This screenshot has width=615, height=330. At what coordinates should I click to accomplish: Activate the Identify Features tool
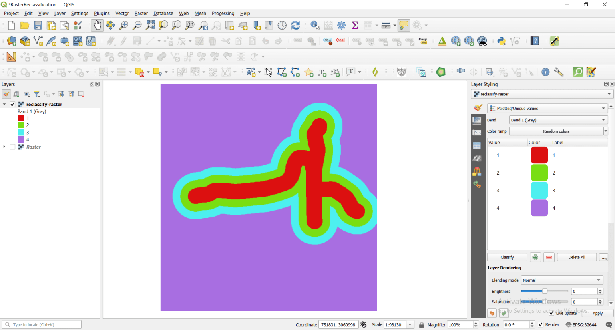tap(315, 25)
